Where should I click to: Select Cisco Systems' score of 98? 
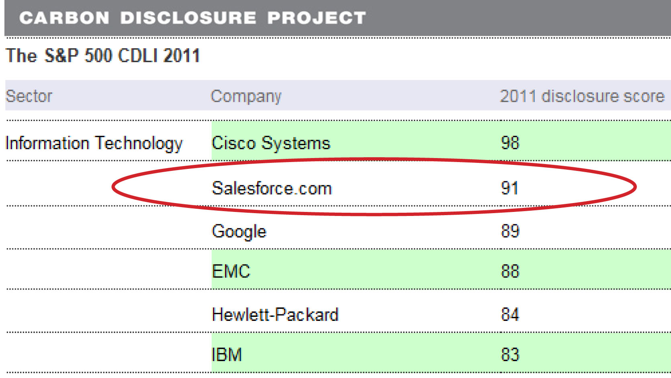(x=510, y=143)
